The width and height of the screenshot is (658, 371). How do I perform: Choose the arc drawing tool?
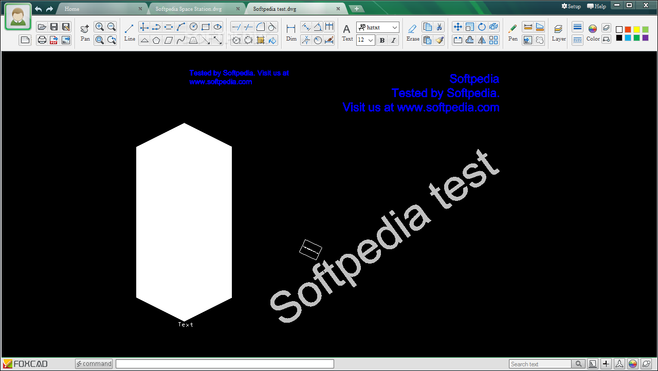[181, 27]
